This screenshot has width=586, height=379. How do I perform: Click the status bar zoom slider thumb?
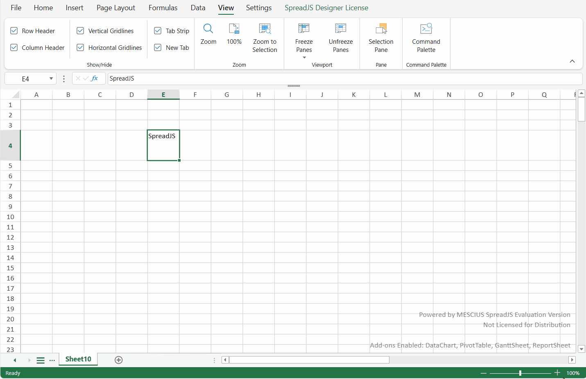coord(520,373)
